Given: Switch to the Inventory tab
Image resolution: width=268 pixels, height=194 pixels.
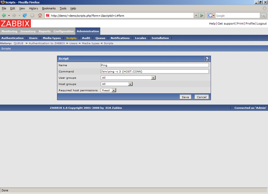Looking at the screenshot, I should coord(28,31).
